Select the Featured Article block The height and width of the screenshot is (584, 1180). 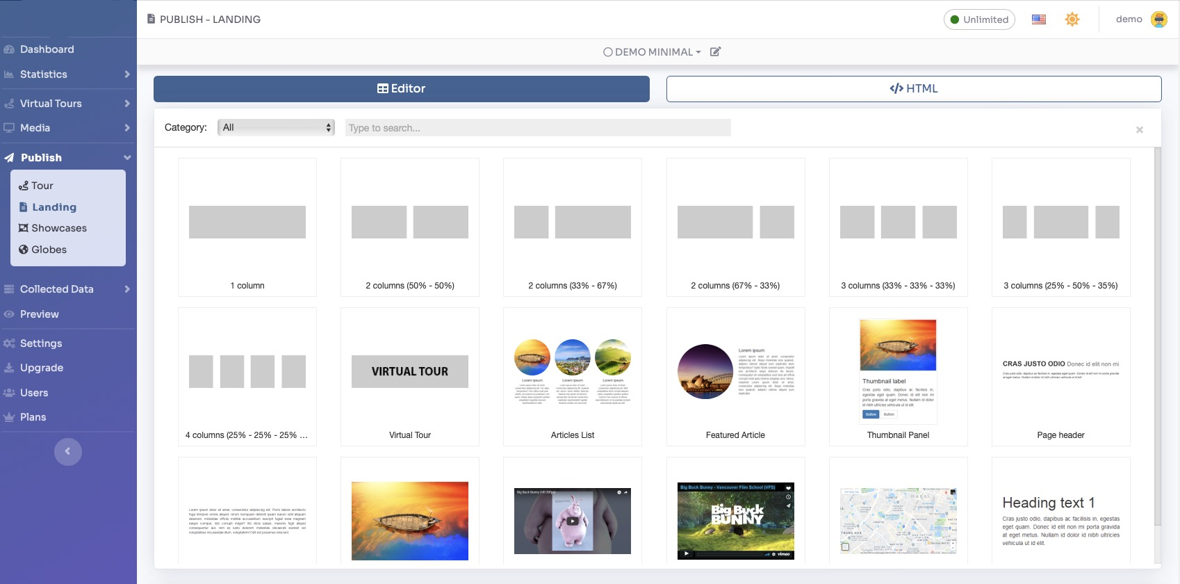point(736,377)
